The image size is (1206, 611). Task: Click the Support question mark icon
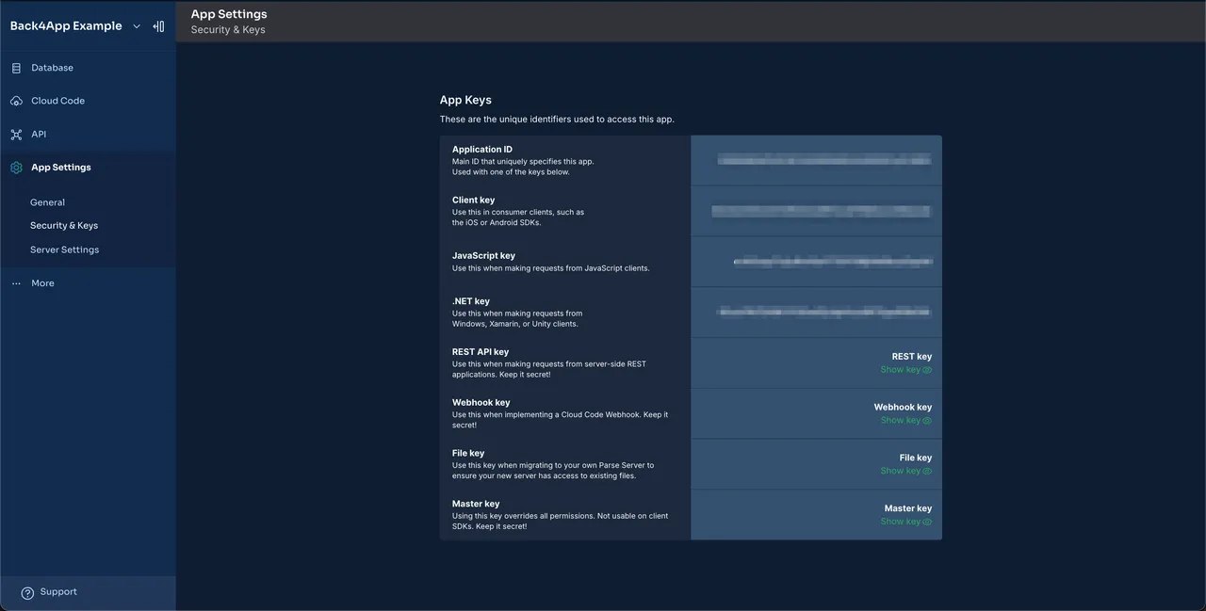point(27,592)
